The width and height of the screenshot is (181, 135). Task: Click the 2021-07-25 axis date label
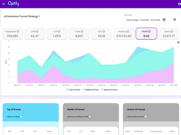[x=138, y=85]
